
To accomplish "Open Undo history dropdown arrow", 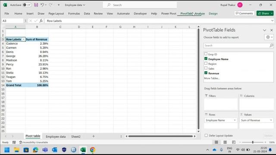I will (x=46, y=5).
